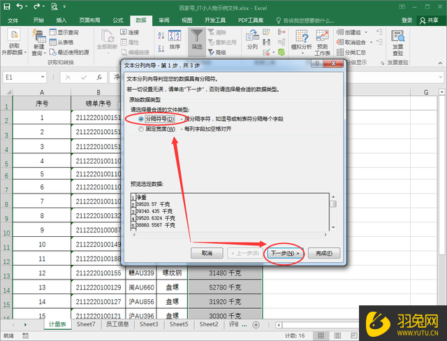Click the 连接 (Connections) icon

tap(123, 32)
